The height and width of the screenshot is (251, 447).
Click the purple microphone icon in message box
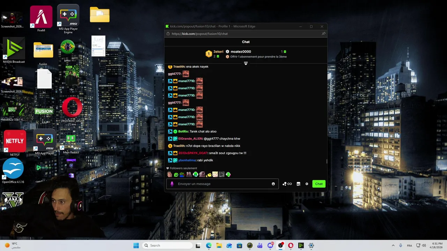point(172,184)
